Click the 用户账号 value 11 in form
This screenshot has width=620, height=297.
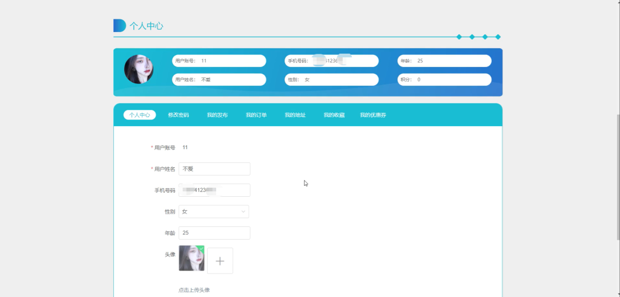coord(185,147)
